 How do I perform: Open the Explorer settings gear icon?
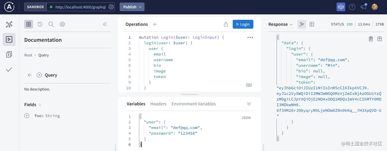62,24
